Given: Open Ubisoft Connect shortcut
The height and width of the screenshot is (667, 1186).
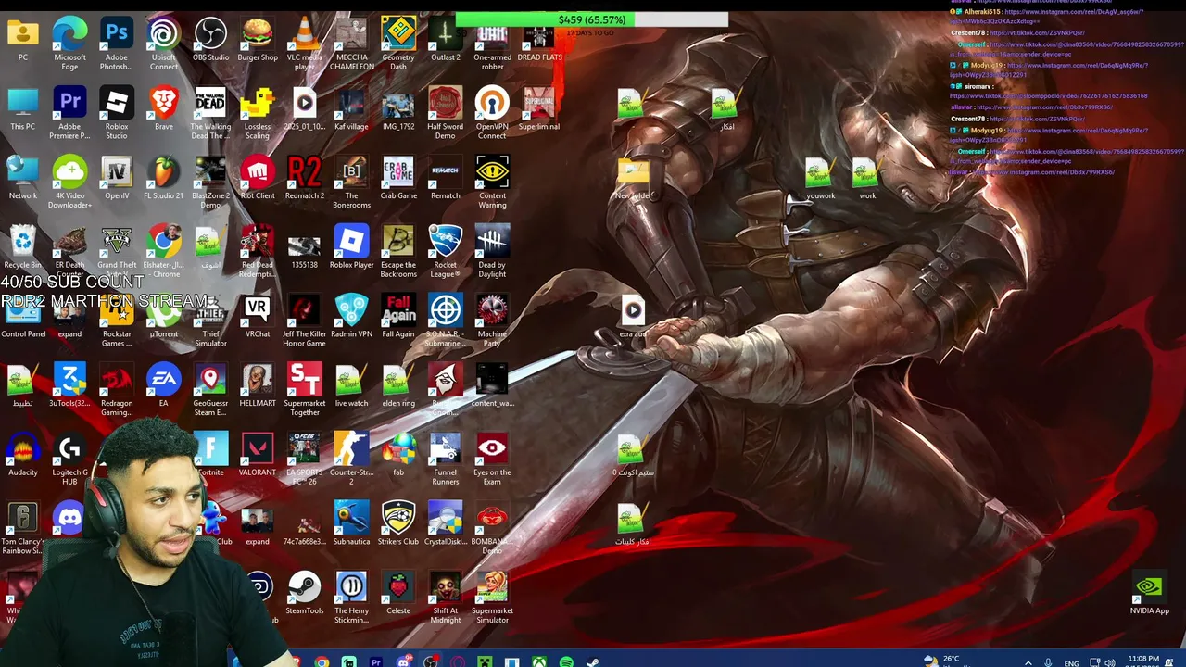Looking at the screenshot, I should coord(164,44).
